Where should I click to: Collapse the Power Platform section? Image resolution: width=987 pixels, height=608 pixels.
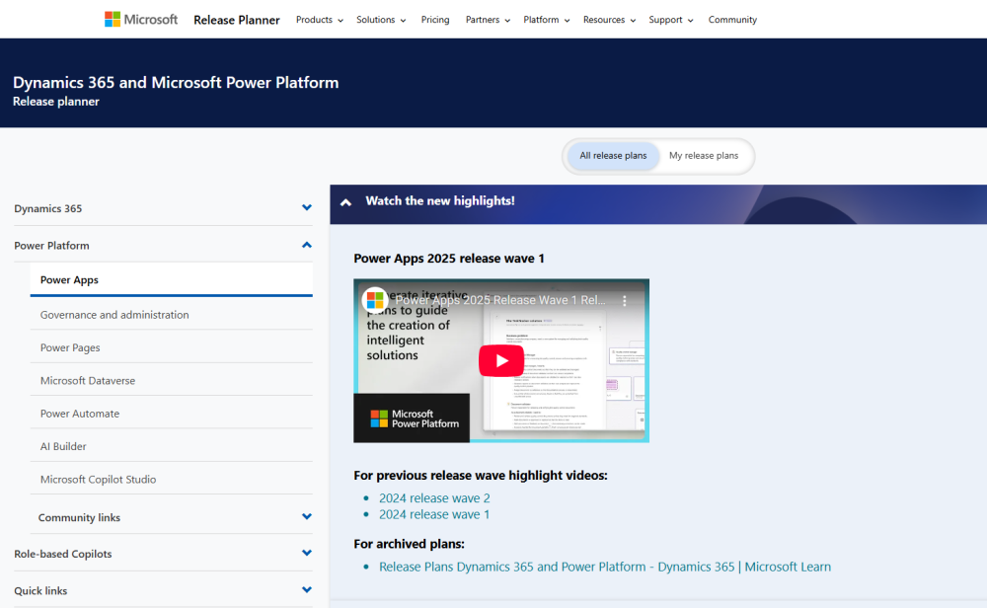click(x=306, y=244)
